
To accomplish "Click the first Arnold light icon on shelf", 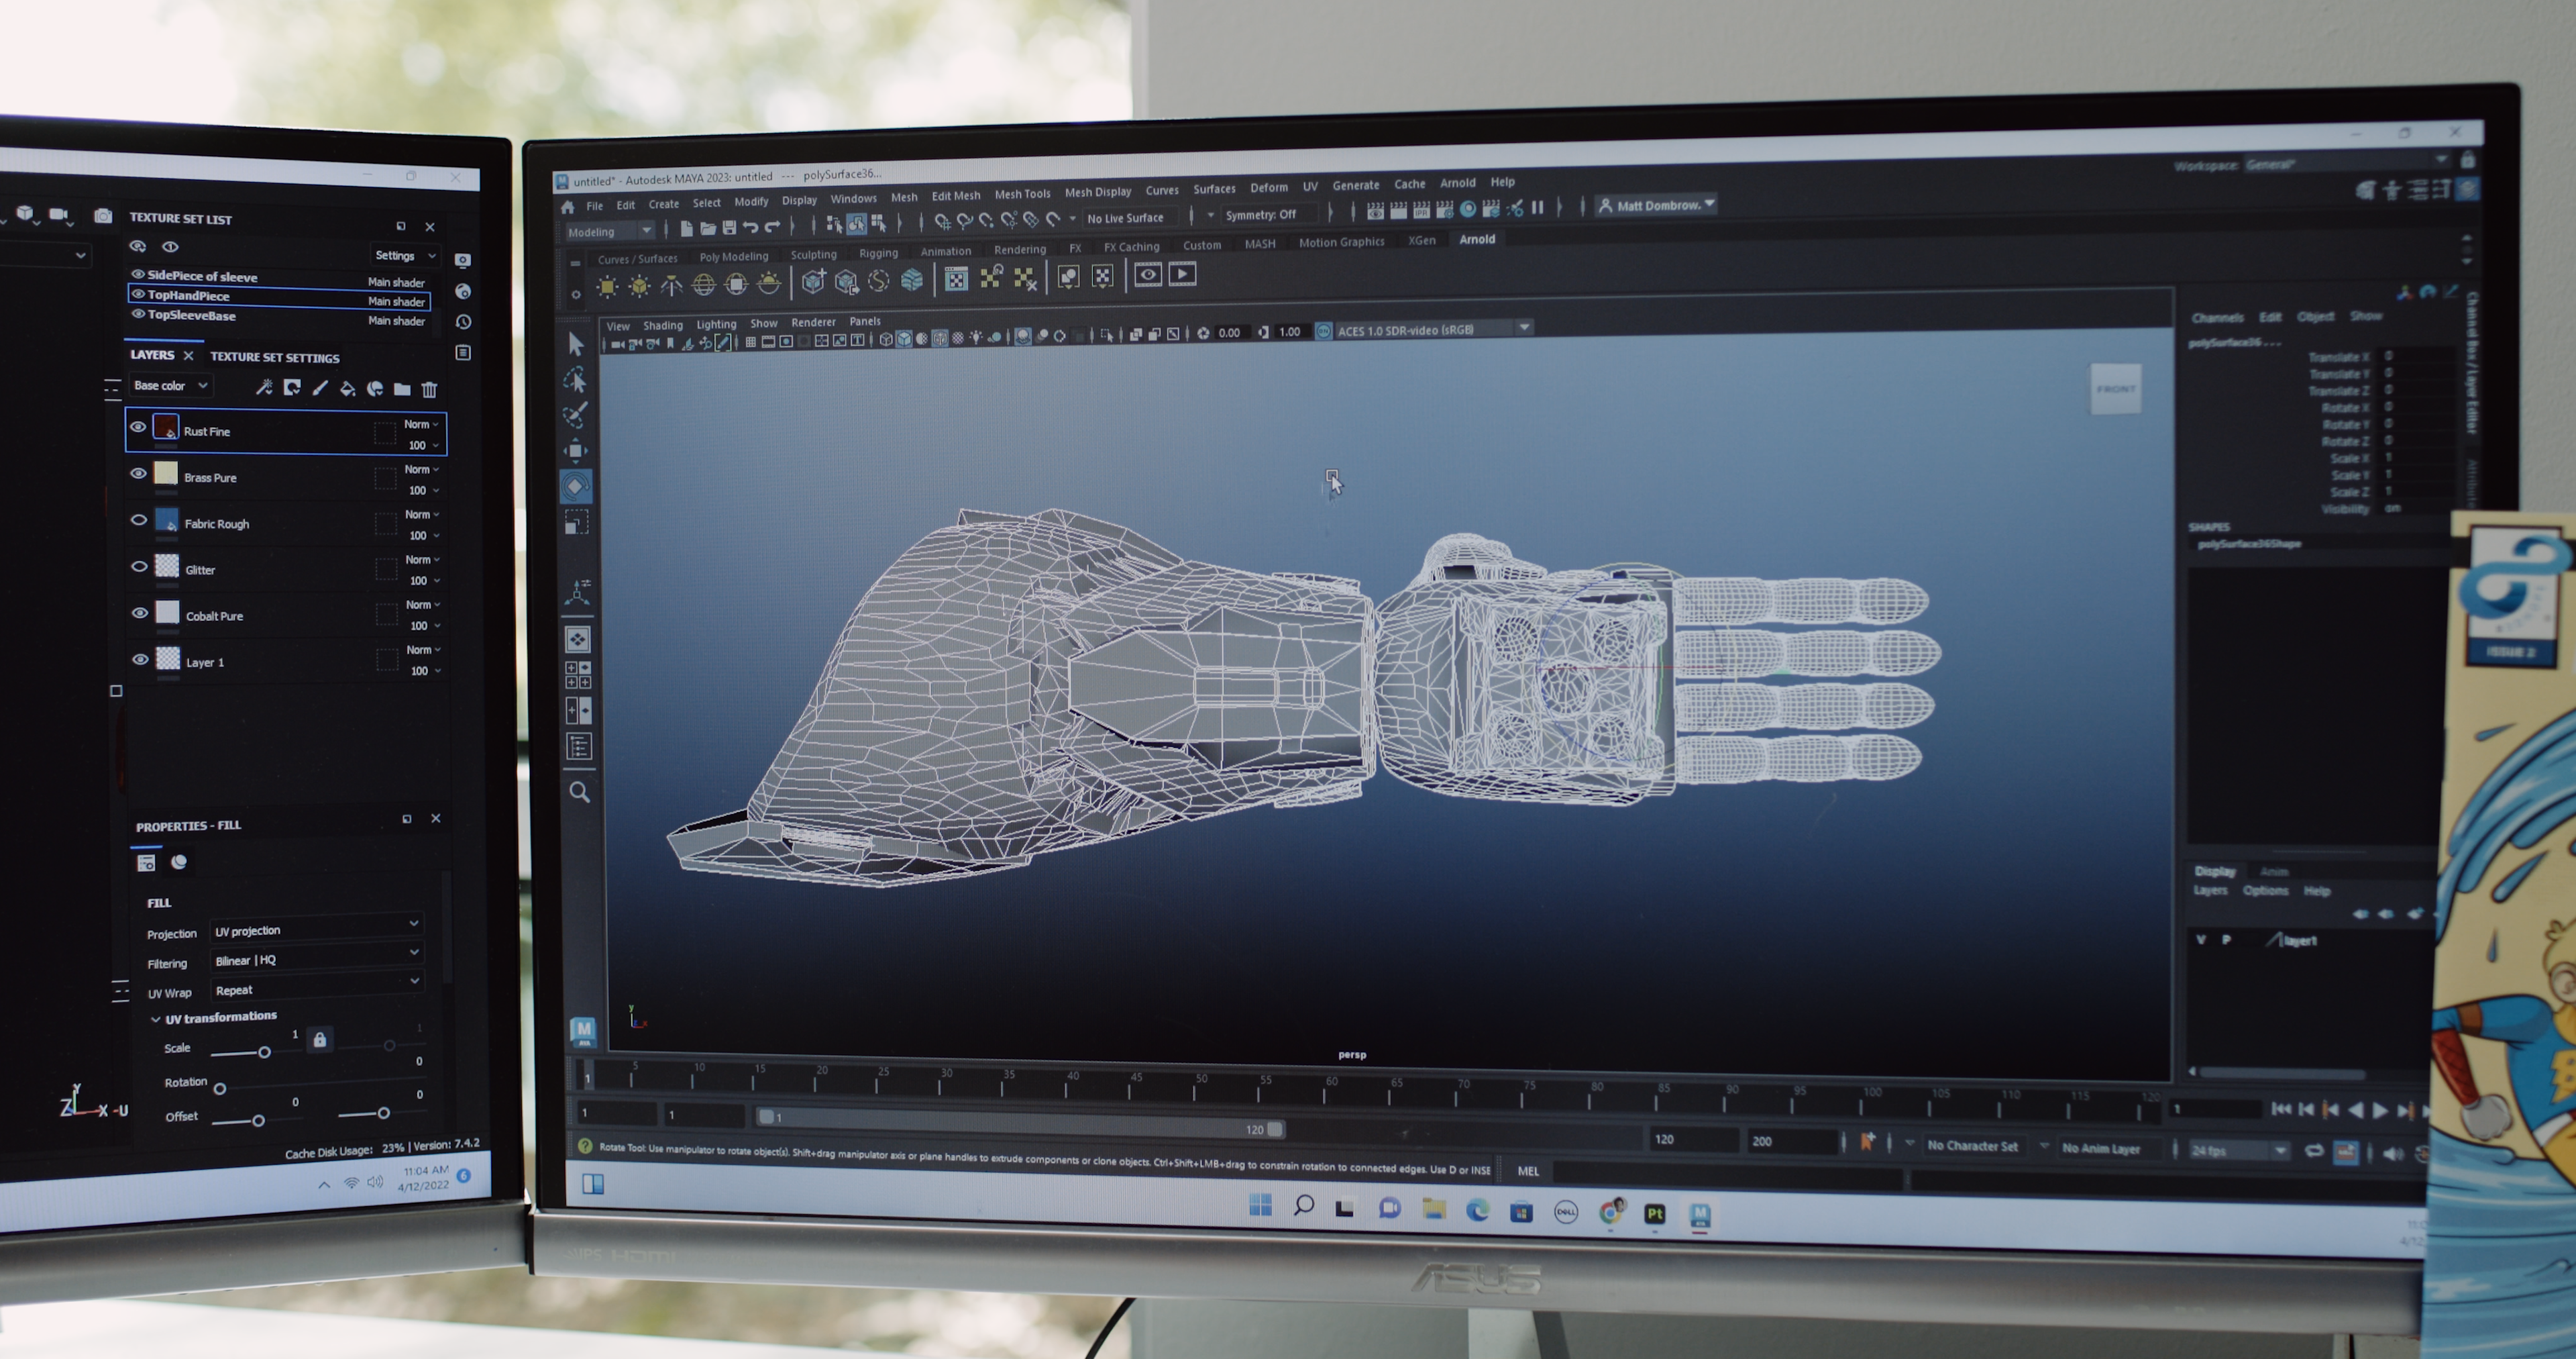I will 607,286.
